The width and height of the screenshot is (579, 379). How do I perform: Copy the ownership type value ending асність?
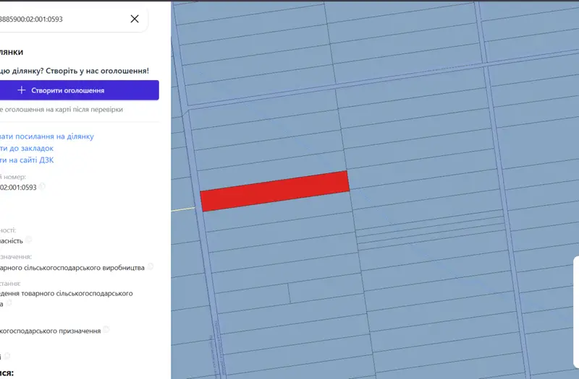point(28,240)
